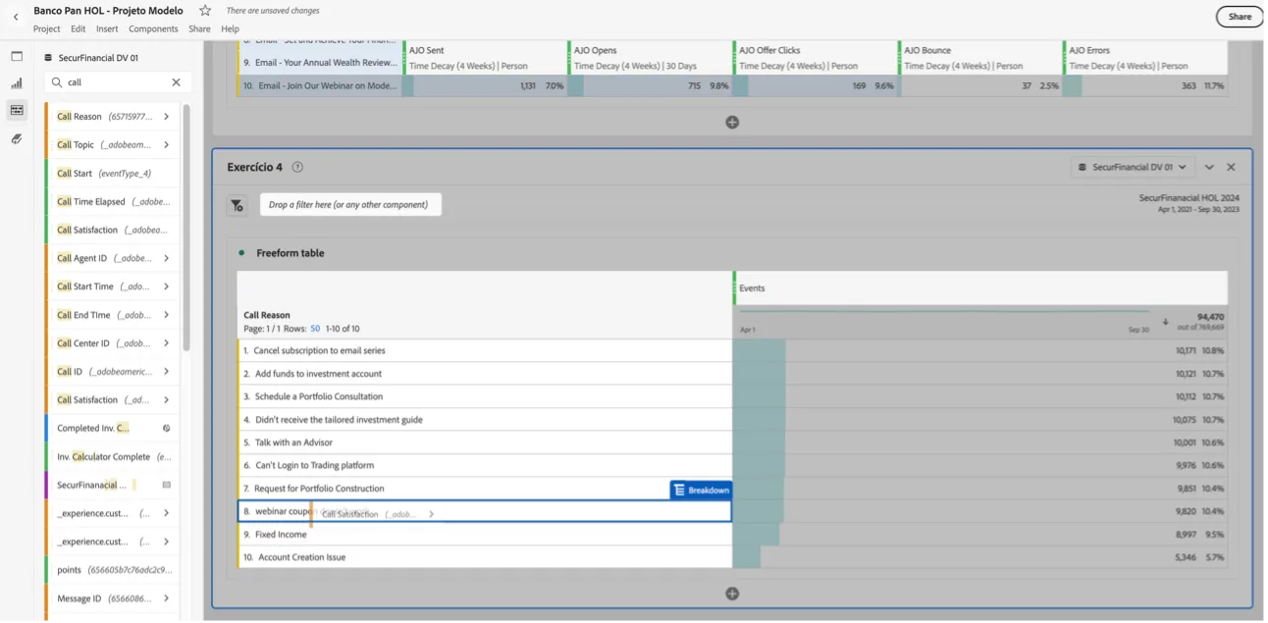Open the Panels icon in the left rail
The height and width of the screenshot is (623, 1268).
(x=17, y=57)
